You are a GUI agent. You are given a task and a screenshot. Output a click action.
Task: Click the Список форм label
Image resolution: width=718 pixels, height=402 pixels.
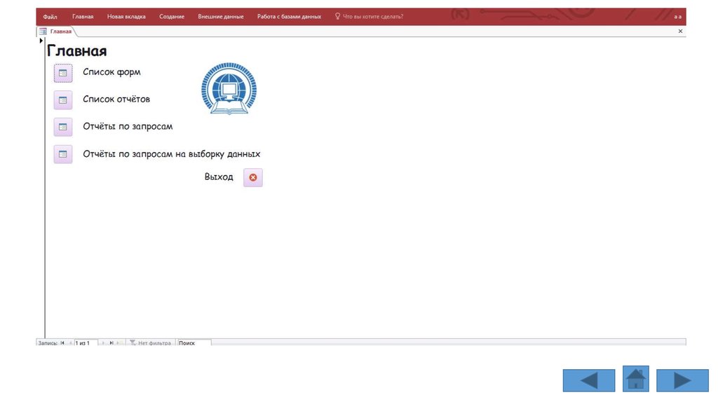[111, 72]
